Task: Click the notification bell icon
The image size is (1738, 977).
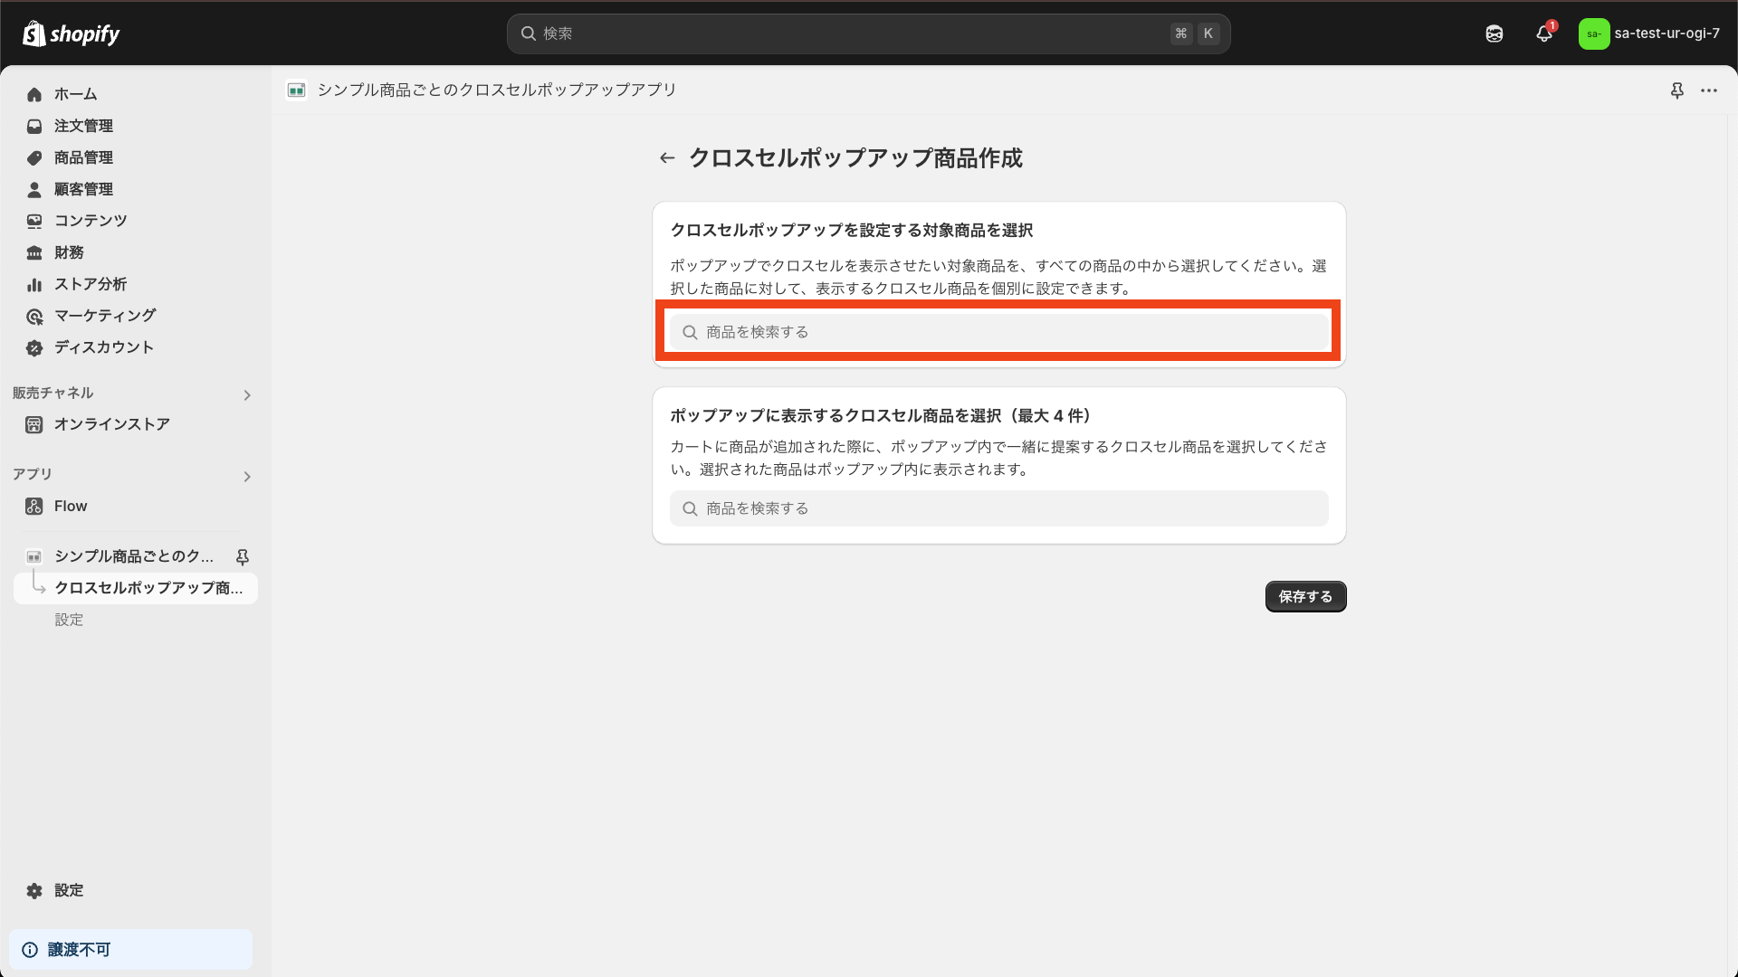Action: coord(1544,33)
